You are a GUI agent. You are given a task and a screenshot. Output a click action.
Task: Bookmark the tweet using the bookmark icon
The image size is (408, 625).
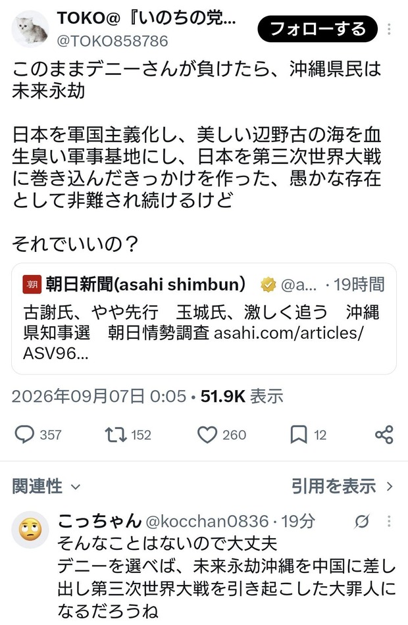click(299, 434)
